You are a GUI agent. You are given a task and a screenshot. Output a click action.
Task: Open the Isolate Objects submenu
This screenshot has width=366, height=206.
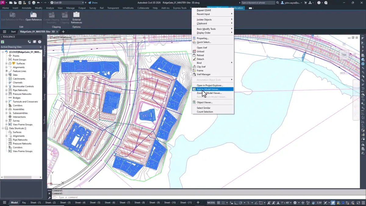[213, 20]
